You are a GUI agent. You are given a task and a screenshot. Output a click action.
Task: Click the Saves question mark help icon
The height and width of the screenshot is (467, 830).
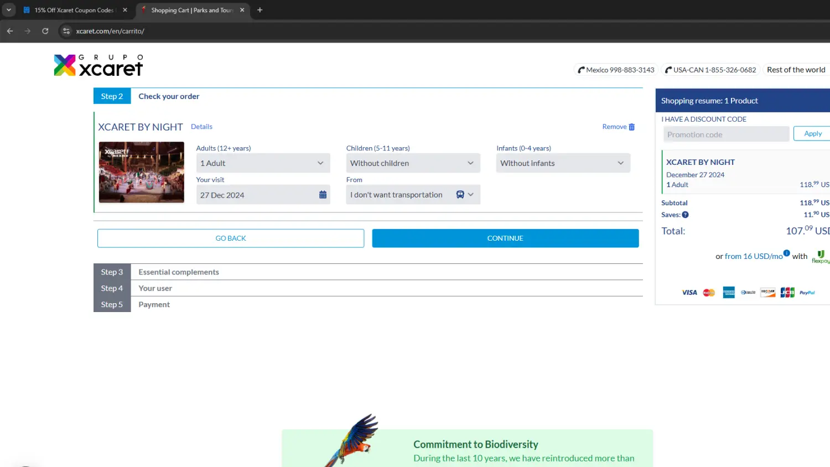(x=685, y=215)
